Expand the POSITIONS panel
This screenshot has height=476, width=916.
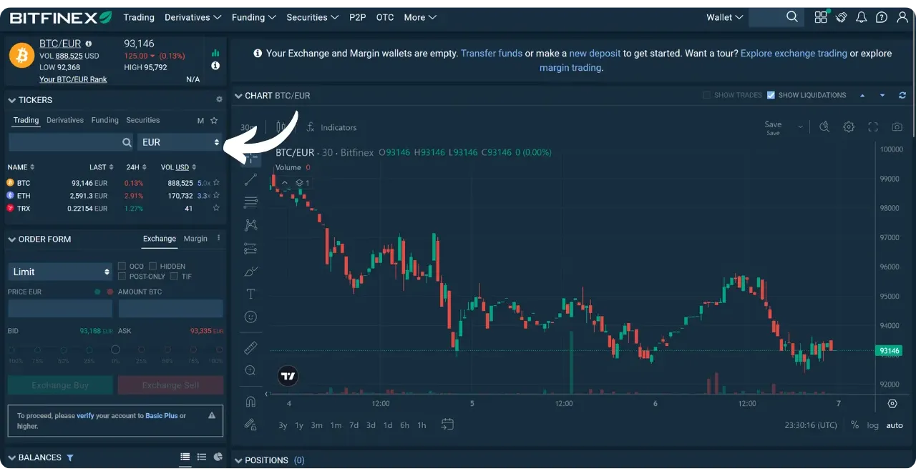tap(239, 460)
